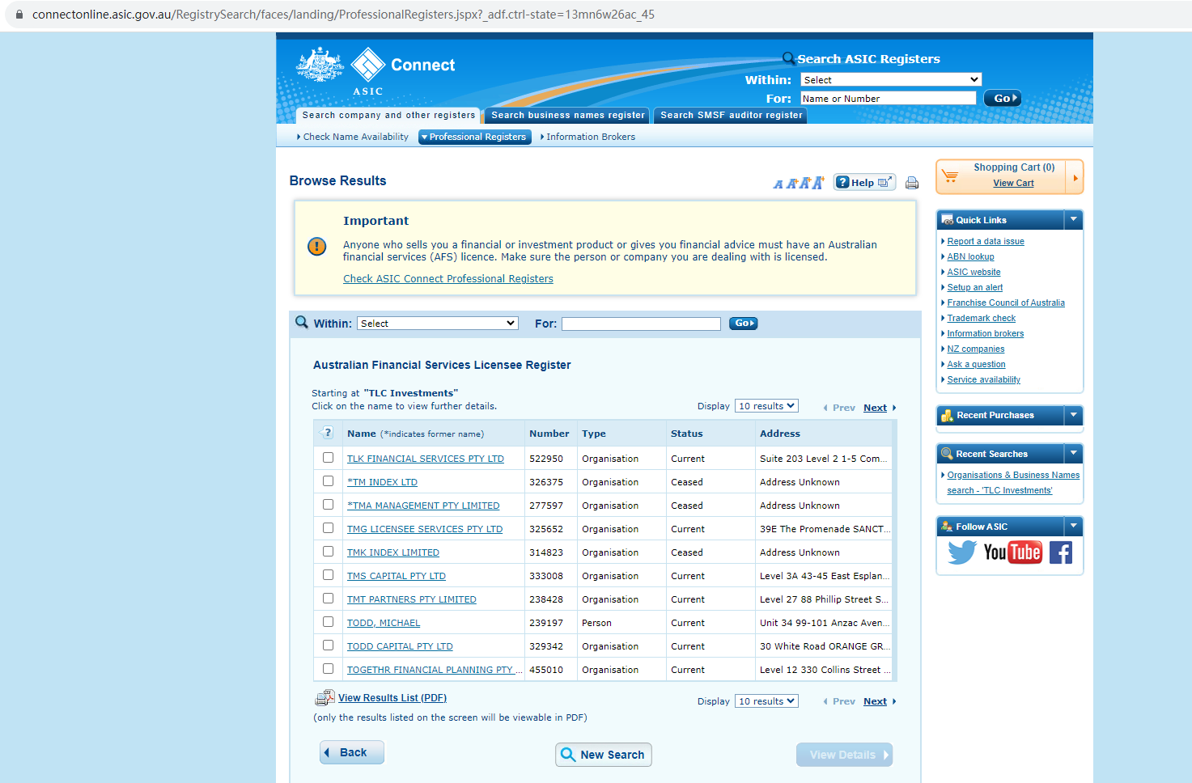Check the TODD CAPITAL PTY LTD checkbox
The width and height of the screenshot is (1192, 783).
[x=328, y=645]
